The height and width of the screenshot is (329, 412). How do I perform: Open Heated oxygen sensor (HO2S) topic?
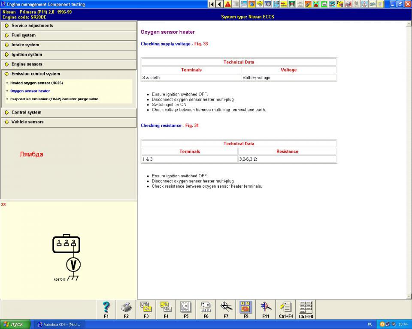point(36,83)
